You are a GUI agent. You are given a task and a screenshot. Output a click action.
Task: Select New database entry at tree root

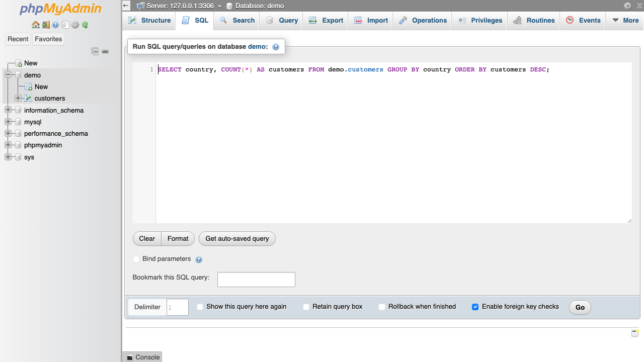31,63
